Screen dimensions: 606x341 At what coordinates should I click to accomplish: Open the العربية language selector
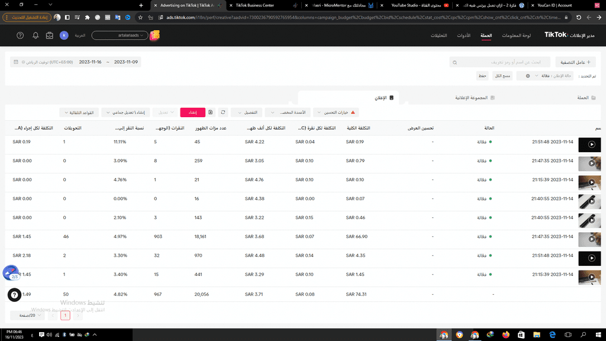click(80, 36)
